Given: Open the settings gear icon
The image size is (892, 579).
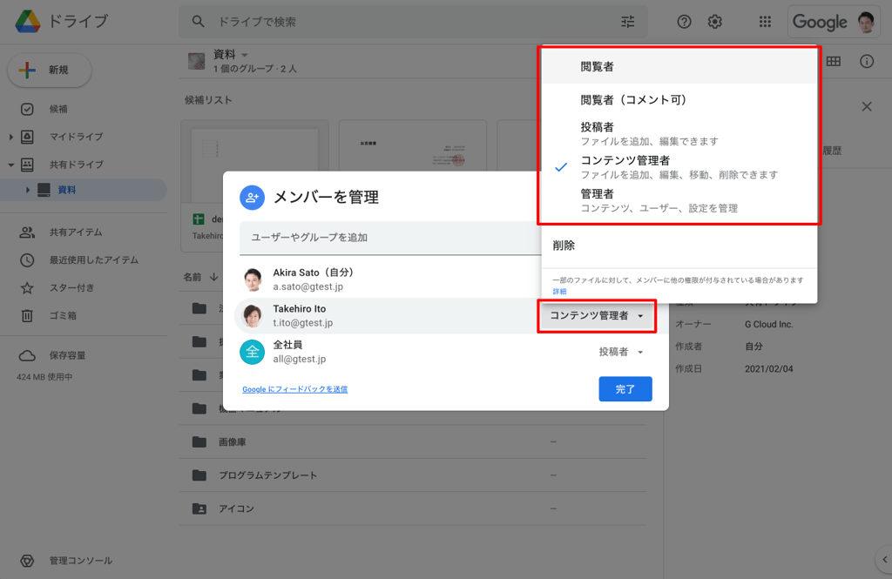Looking at the screenshot, I should tap(715, 22).
